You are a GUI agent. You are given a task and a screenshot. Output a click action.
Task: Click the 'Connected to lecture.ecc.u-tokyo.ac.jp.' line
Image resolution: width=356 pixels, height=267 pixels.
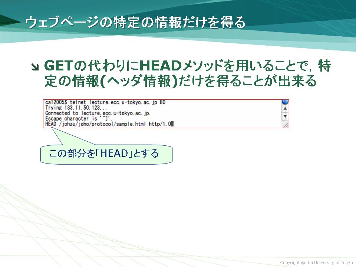tap(98, 113)
